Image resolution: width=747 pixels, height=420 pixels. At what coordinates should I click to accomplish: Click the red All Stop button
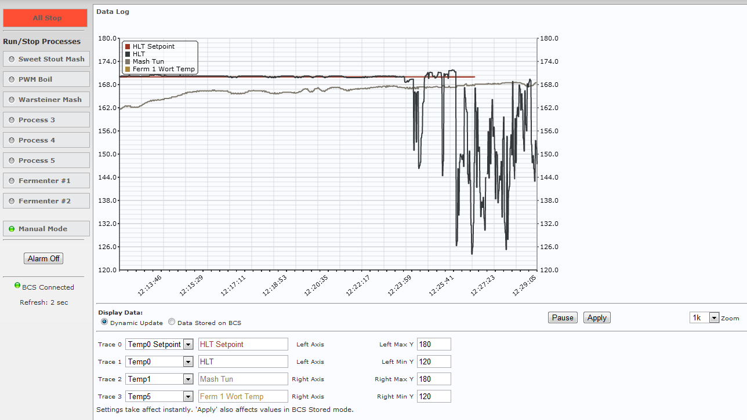(45, 18)
